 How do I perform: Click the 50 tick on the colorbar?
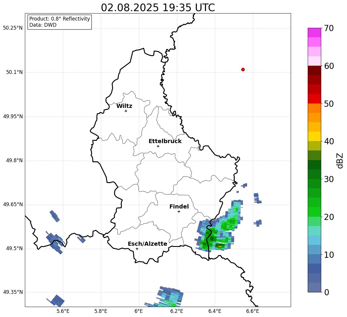329,104
